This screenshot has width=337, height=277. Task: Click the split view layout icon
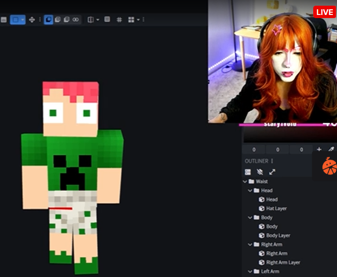coord(131,20)
